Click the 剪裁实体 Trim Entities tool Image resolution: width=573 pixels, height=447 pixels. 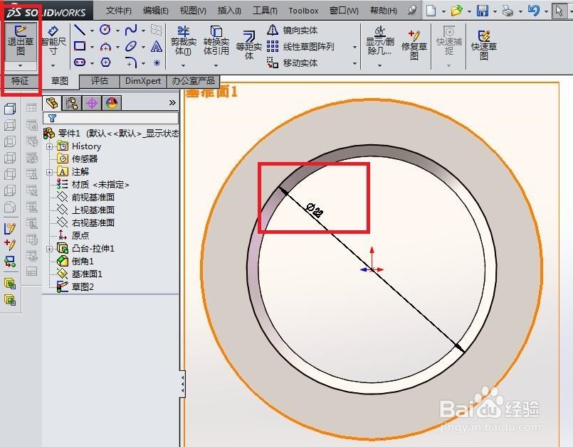click(x=183, y=40)
